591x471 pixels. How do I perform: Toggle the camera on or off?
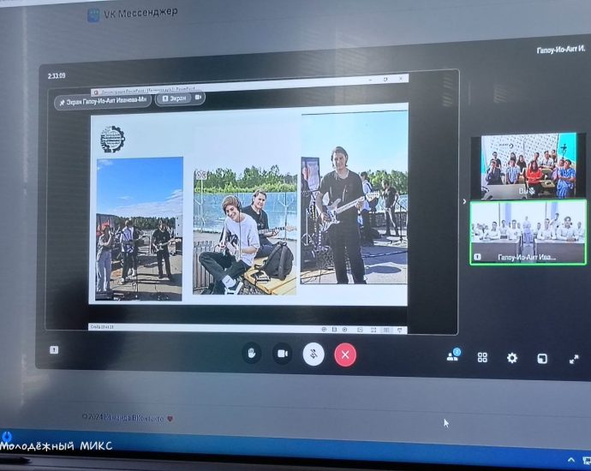pyautogui.click(x=281, y=353)
